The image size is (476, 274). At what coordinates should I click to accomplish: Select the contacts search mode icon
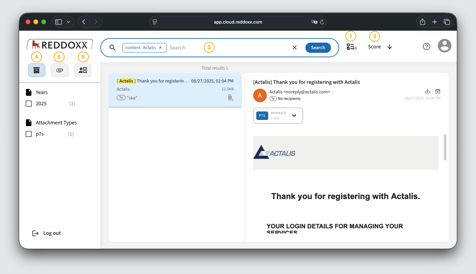click(x=83, y=70)
